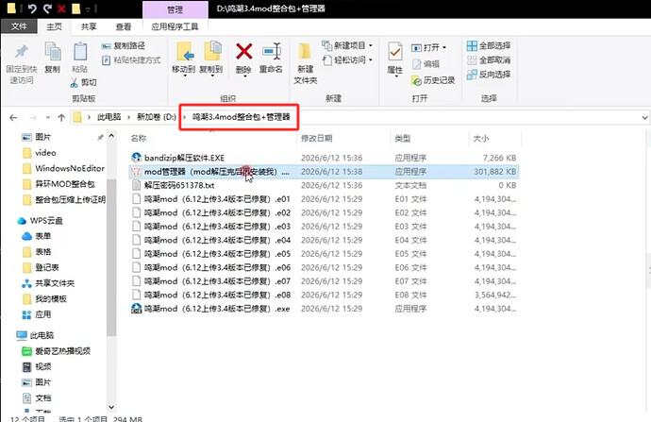Click Copy Path button
651x422 pixels.
(124, 45)
